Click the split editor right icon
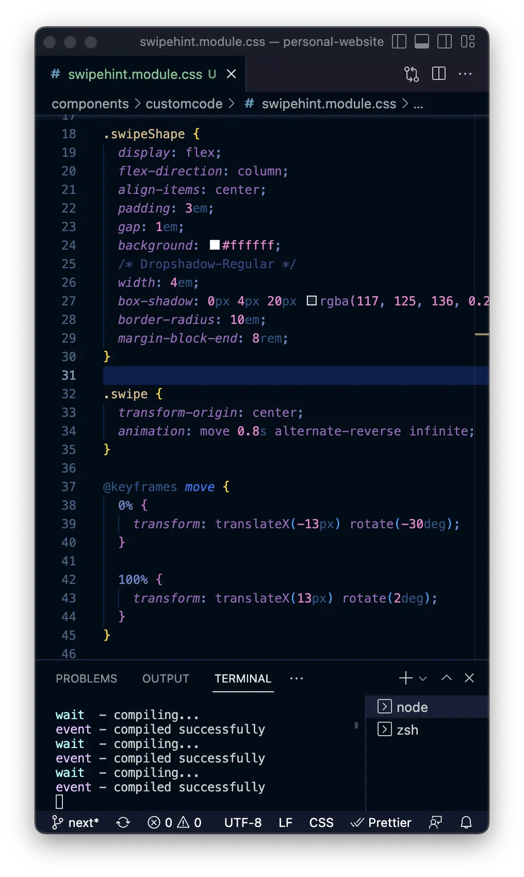 pyautogui.click(x=439, y=74)
